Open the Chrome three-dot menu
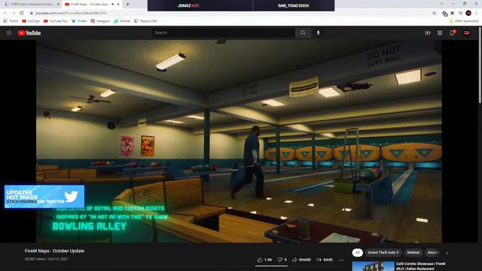Screen dimensions: 482x271 [477, 14]
